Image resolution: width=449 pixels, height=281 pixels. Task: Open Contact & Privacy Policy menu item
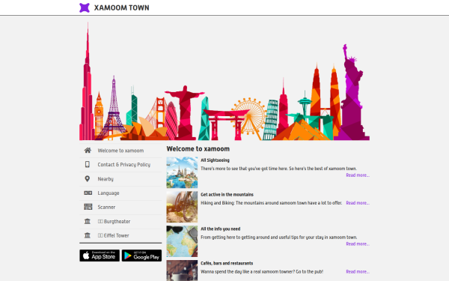pos(120,165)
